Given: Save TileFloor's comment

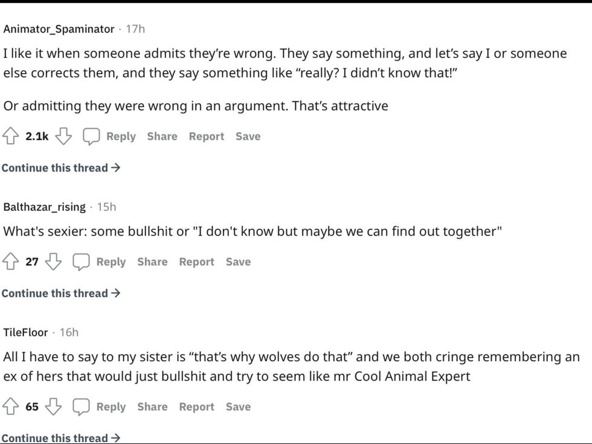Looking at the screenshot, I should [238, 407].
